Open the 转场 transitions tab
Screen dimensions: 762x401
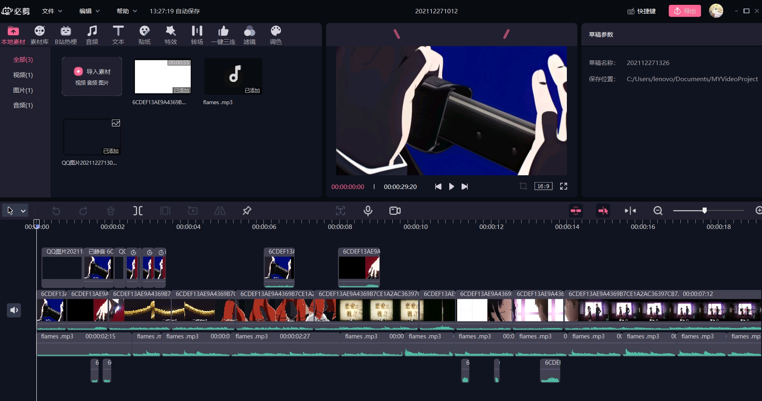tap(197, 35)
